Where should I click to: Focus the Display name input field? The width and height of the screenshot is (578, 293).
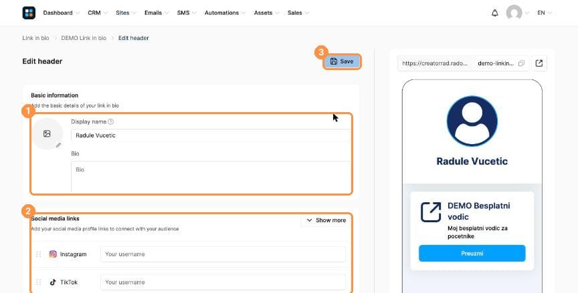(x=211, y=135)
